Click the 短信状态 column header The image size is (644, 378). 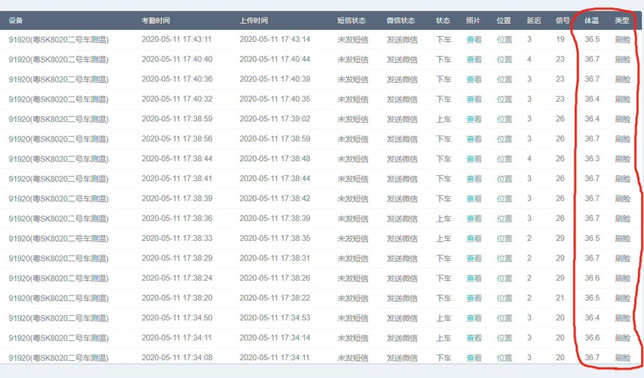(351, 20)
